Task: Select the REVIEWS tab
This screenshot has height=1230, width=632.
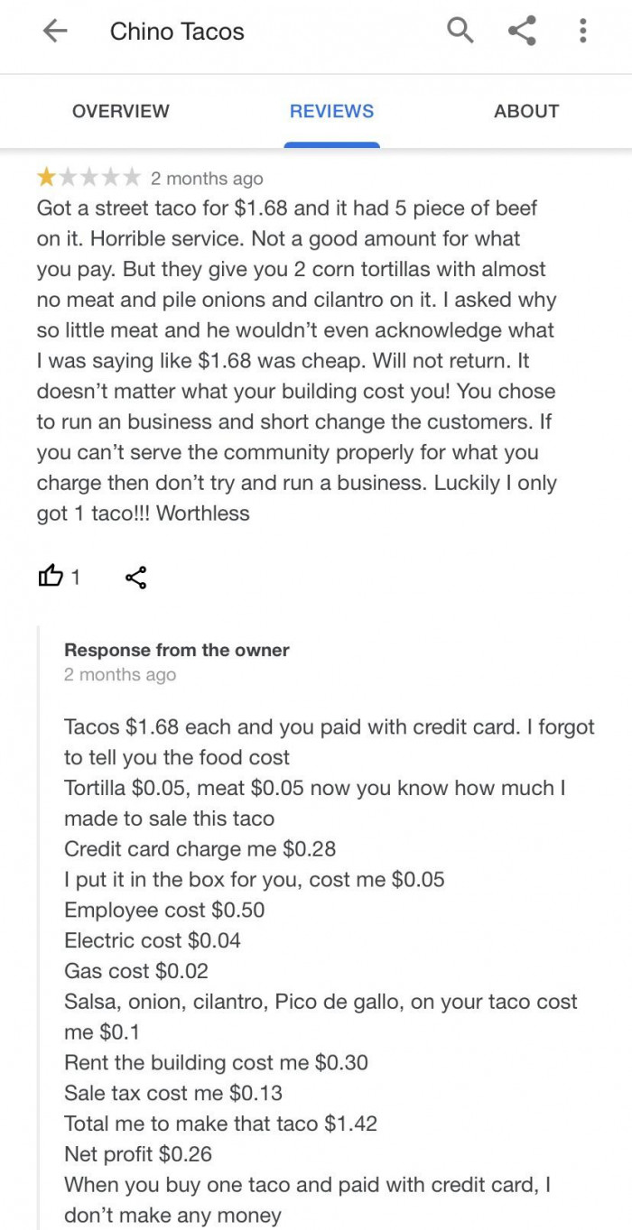Action: pyautogui.click(x=331, y=111)
